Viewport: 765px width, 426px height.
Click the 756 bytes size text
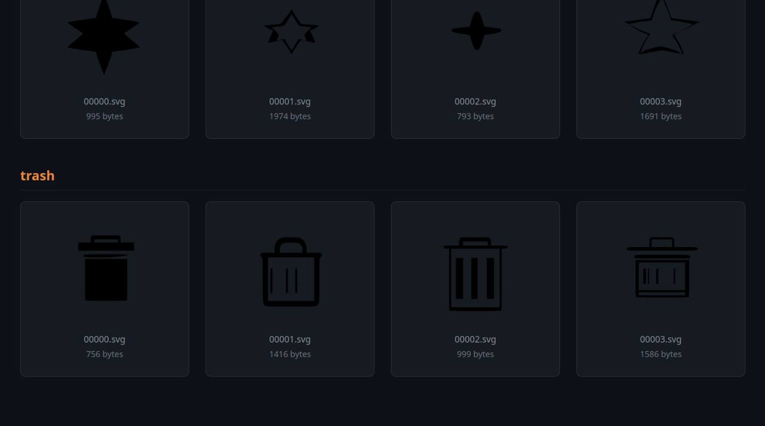[105, 354]
